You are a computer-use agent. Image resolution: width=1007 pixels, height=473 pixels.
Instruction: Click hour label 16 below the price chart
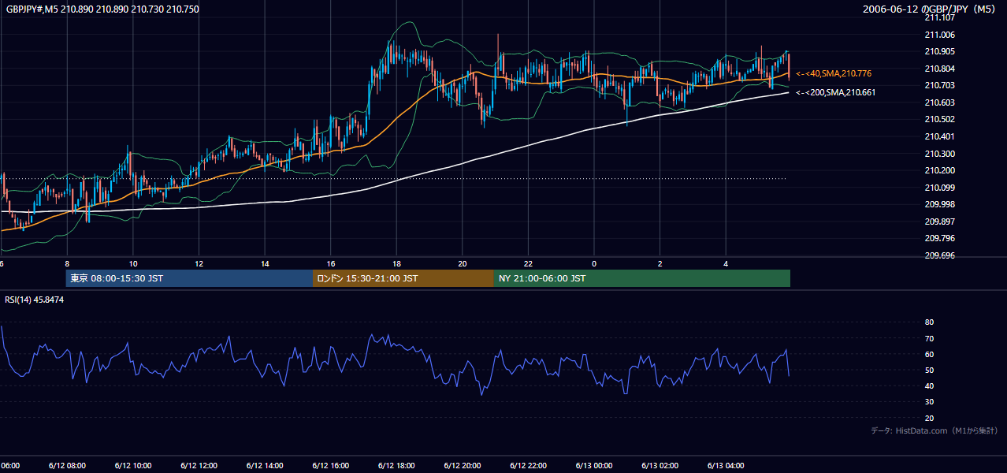pos(330,264)
